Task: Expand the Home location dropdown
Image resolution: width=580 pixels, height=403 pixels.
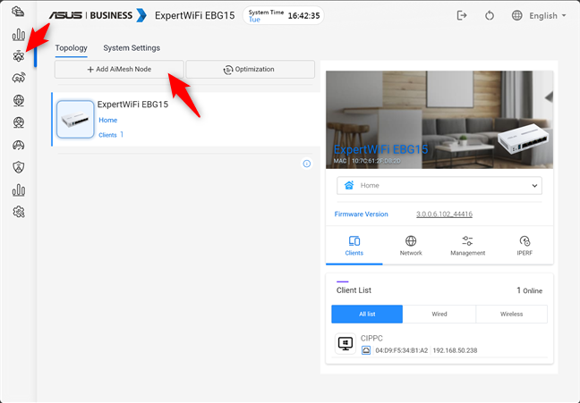Action: pos(439,186)
